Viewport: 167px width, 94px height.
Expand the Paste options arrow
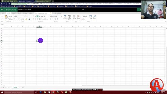point(6,20)
